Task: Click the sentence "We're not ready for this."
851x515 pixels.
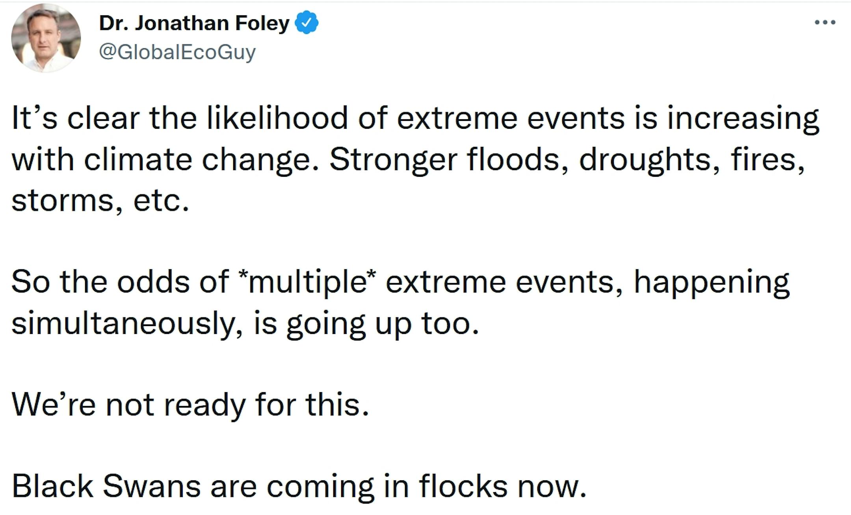Action: point(191,405)
